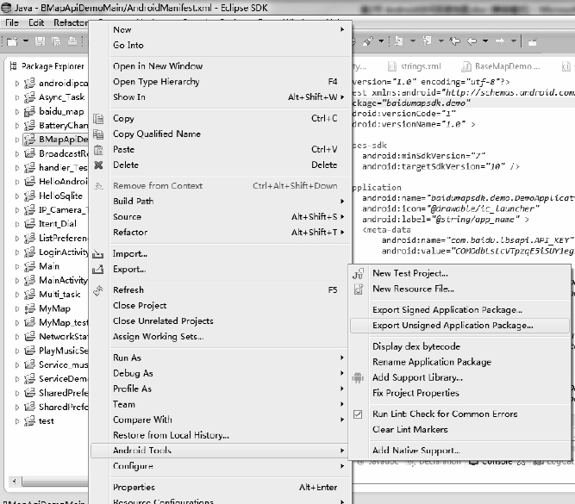Viewport: 575px width, 504px height.
Task: Choose Export Unsigned Application Package
Action: pos(453,326)
